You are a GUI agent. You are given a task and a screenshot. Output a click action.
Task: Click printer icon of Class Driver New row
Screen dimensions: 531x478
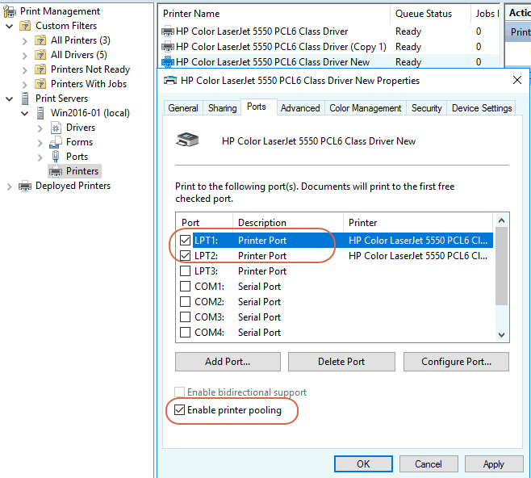(168, 62)
